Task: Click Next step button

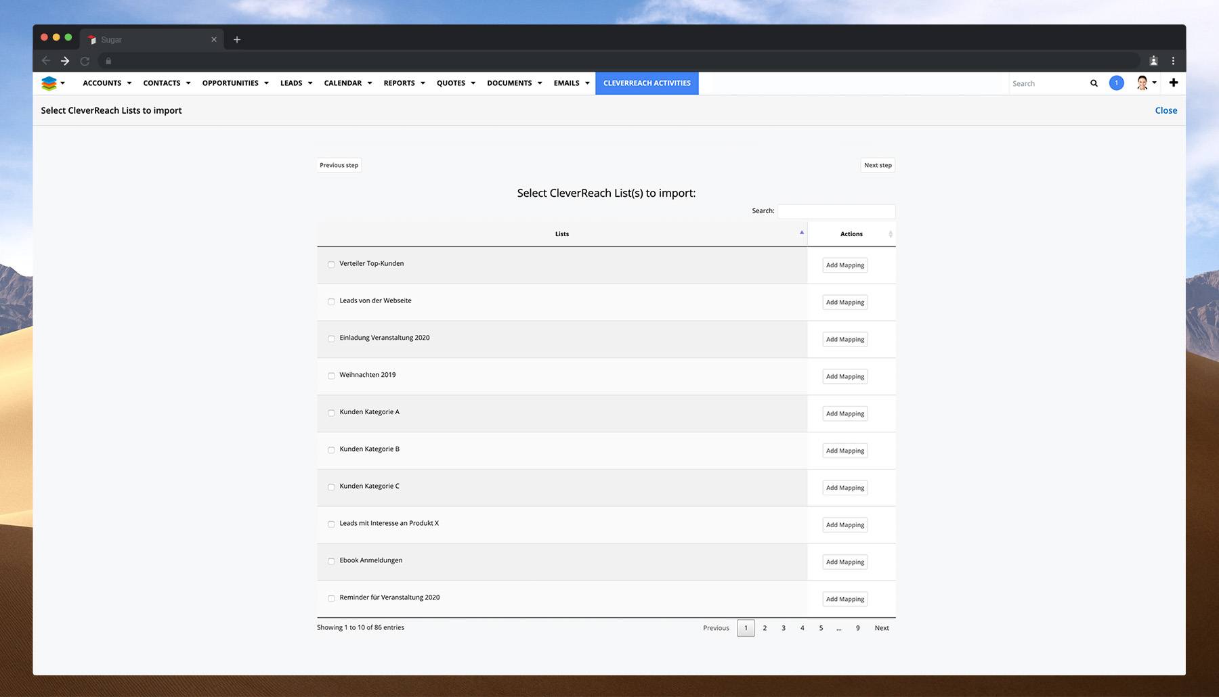Action: point(878,165)
